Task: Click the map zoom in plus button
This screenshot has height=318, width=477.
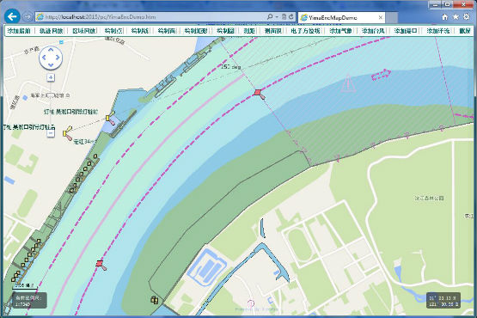Action: coord(51,77)
